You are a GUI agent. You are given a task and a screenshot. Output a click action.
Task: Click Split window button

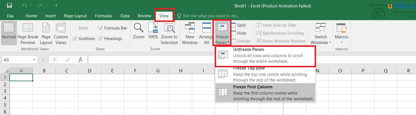tap(239, 25)
